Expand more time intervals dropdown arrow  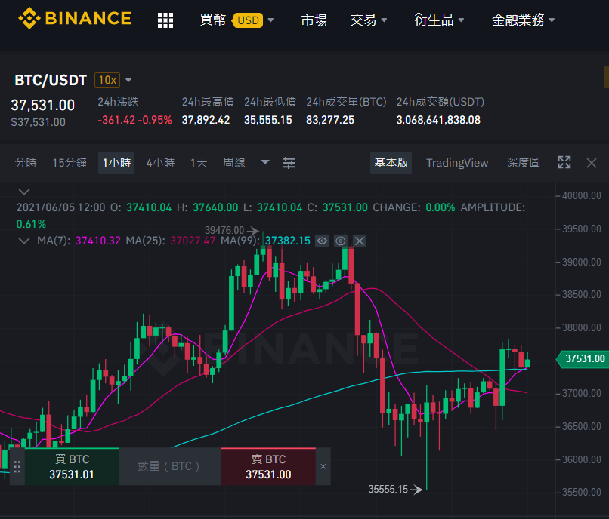(x=265, y=162)
